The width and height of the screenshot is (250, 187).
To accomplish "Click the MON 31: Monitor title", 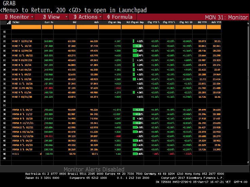I will click(x=227, y=17).
